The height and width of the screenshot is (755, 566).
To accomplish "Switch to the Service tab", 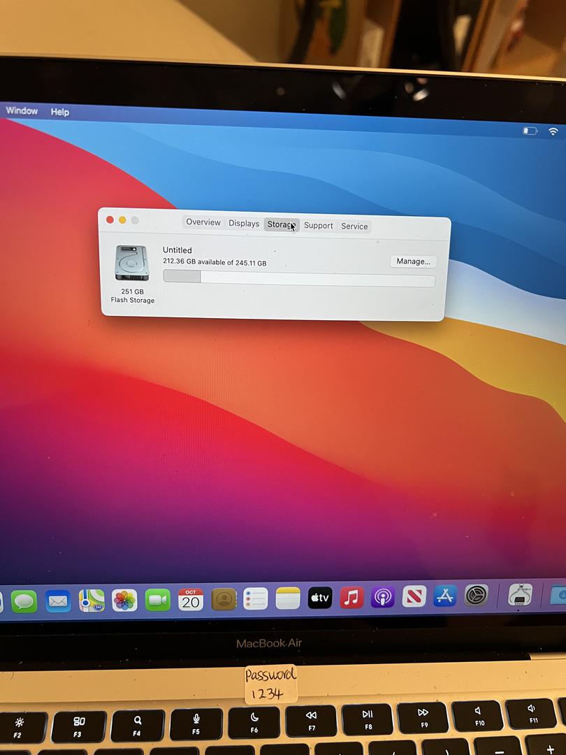I will tap(354, 226).
